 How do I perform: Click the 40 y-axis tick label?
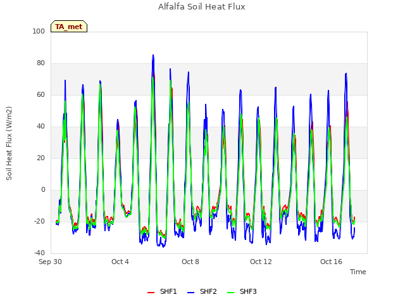40,127
